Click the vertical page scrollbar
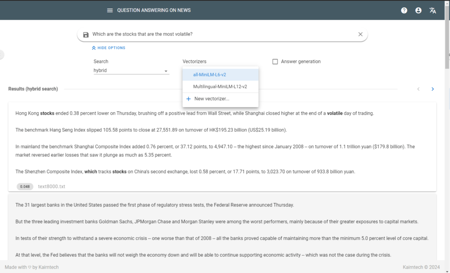 (x=447, y=37)
